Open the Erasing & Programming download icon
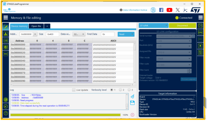This screenshot has height=122, width=209. (x=6, y=34)
